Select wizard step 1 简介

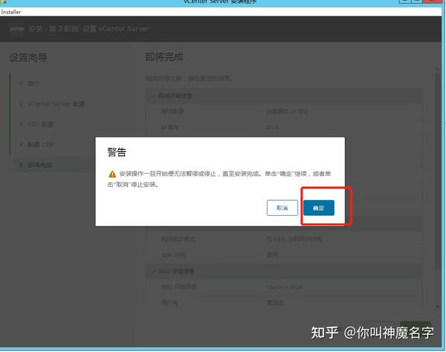30,83
